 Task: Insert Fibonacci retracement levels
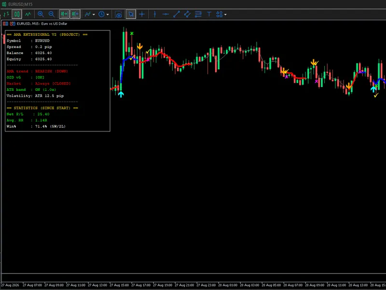coord(198,14)
